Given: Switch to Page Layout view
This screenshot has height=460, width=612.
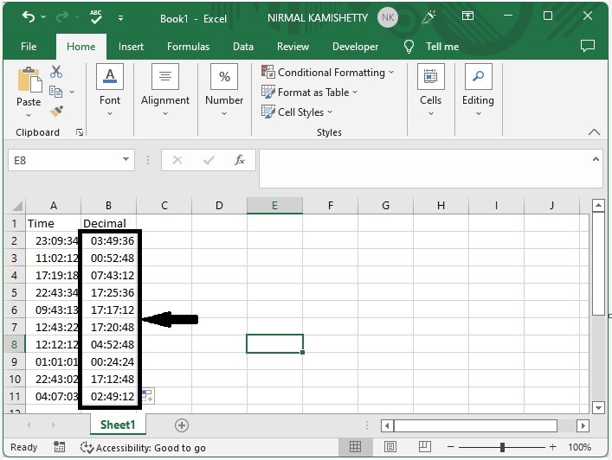Looking at the screenshot, I should pyautogui.click(x=390, y=447).
